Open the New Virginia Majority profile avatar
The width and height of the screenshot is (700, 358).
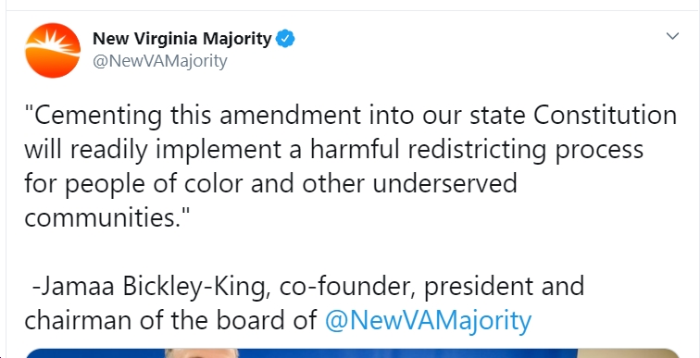53,50
